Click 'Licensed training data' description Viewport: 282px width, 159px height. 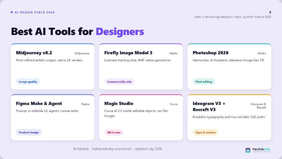click(x=137, y=60)
